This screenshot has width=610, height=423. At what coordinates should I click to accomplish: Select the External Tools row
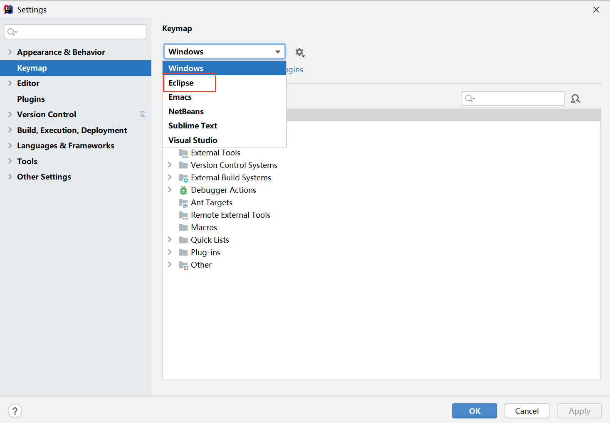pyautogui.click(x=381, y=152)
